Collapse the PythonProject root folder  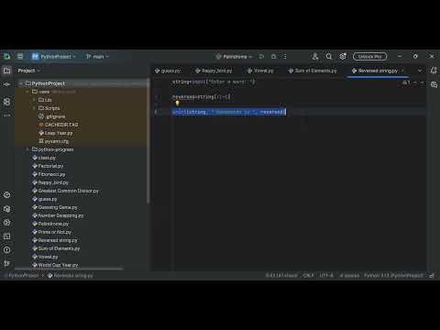pyautogui.click(x=21, y=83)
